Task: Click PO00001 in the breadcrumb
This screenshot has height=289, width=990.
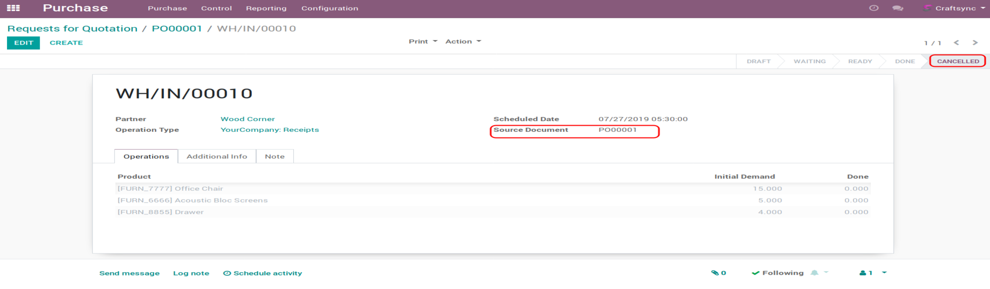Action: point(177,28)
